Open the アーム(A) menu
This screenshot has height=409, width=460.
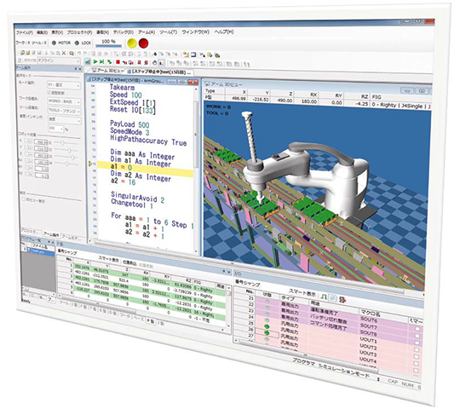pyautogui.click(x=147, y=32)
